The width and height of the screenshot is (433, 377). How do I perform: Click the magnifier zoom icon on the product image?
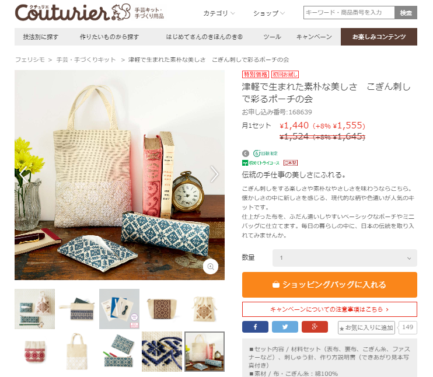coord(211,267)
